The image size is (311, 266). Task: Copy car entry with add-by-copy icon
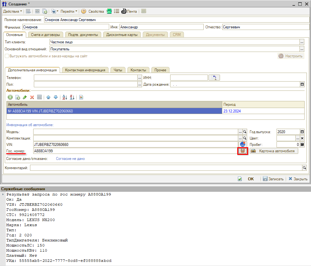coord(18,97)
